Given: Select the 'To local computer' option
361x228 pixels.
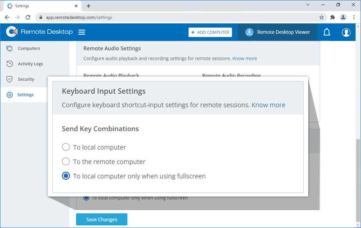Looking at the screenshot, I should [x=66, y=147].
